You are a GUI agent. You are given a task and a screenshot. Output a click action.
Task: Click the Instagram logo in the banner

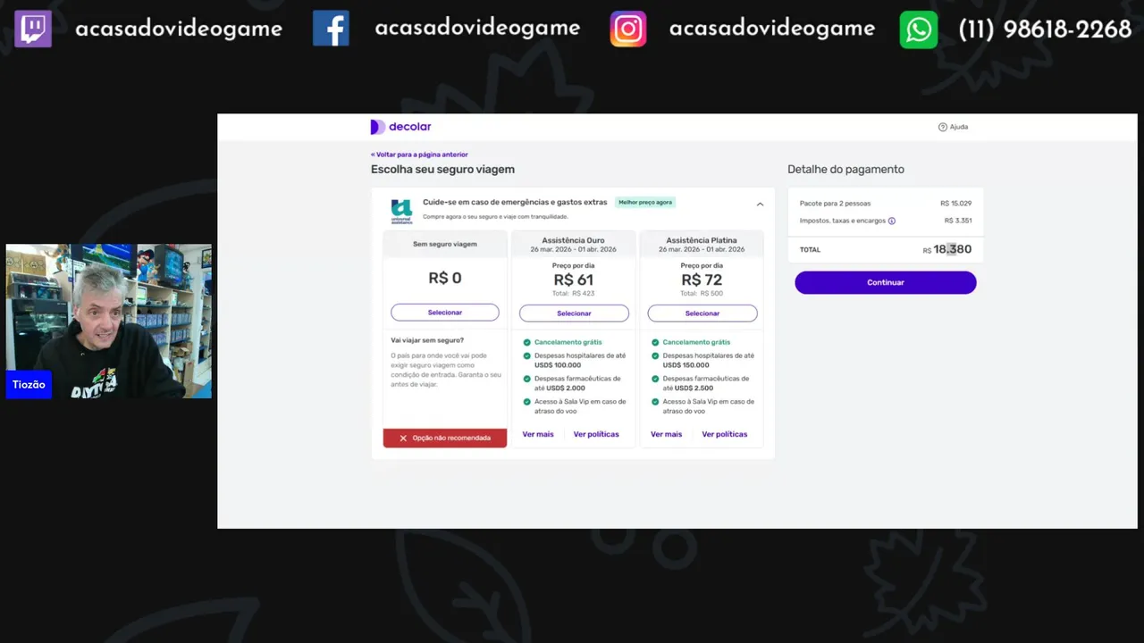coord(628,29)
